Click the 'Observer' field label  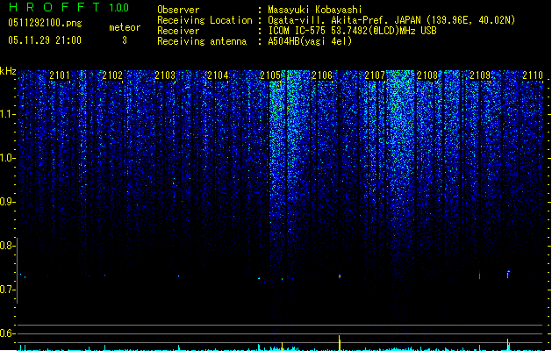pos(178,10)
